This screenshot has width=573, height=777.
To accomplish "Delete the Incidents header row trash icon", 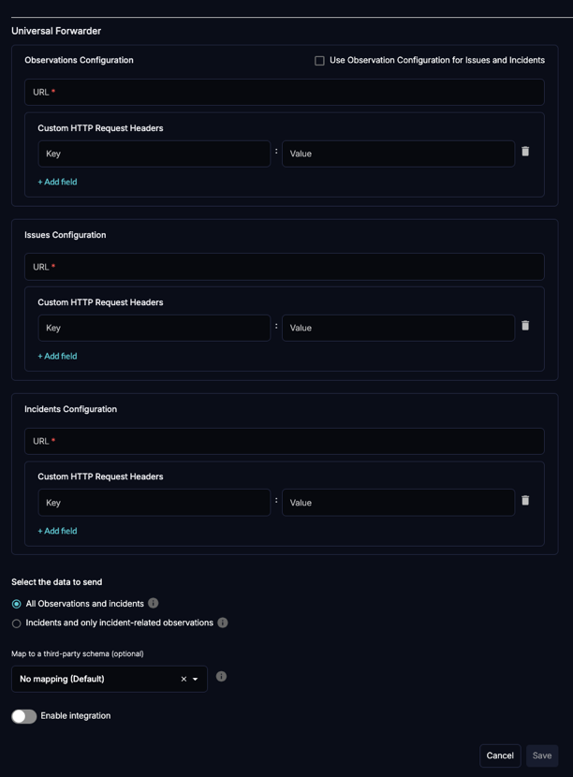I will (525, 501).
